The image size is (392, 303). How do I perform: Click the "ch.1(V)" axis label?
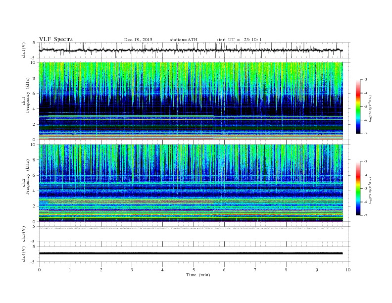coord(24,50)
